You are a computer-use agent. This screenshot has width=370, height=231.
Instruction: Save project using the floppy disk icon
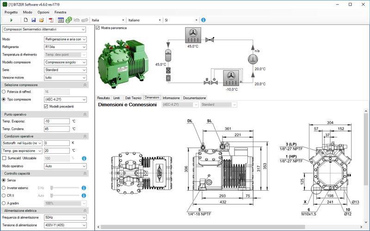[33, 20]
